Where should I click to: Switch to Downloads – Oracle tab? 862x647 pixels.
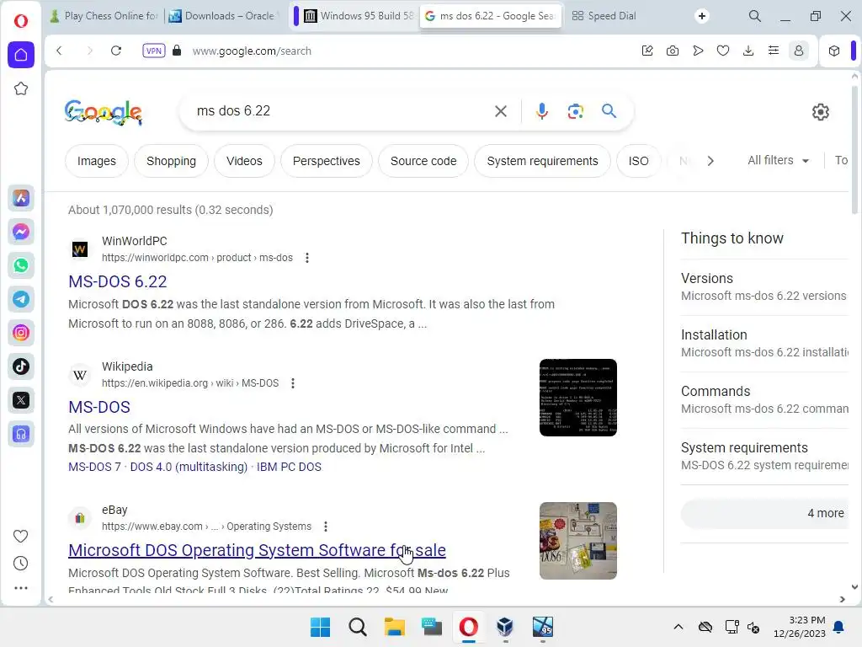pos(224,16)
